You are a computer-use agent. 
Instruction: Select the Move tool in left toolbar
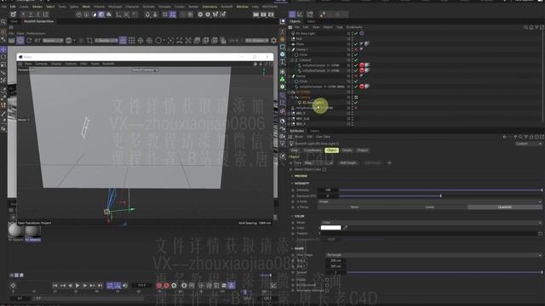[x=3, y=49]
